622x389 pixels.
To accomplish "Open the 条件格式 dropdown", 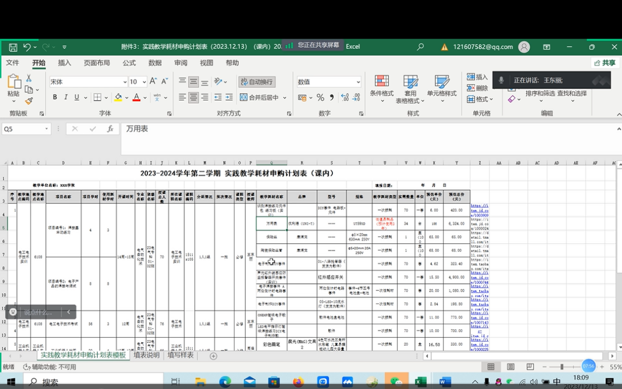I will (x=382, y=89).
